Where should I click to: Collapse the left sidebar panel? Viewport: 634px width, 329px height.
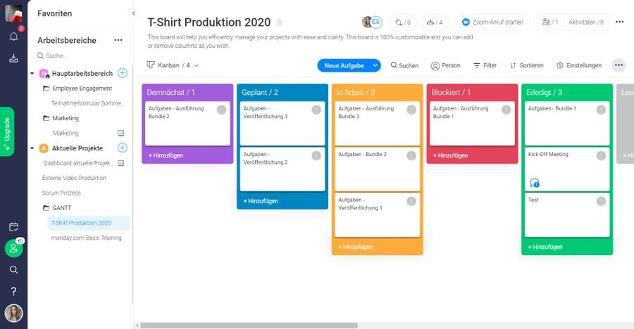tap(133, 13)
